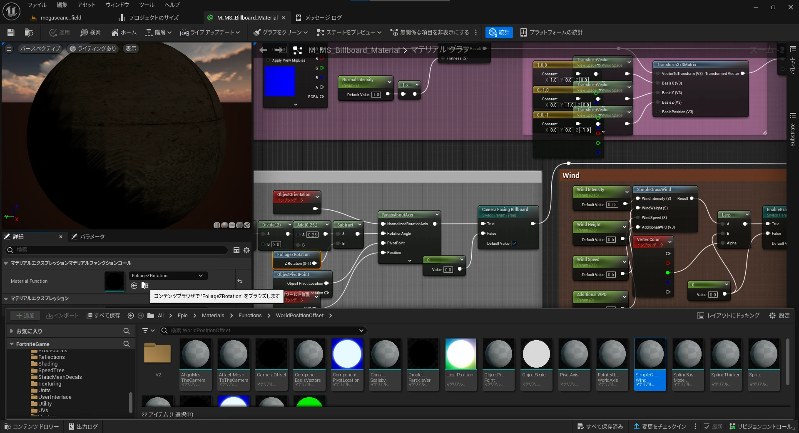799x433 pixels.
Task: Select the sphere preview mesh
Action: pyautogui.click(x=224, y=225)
